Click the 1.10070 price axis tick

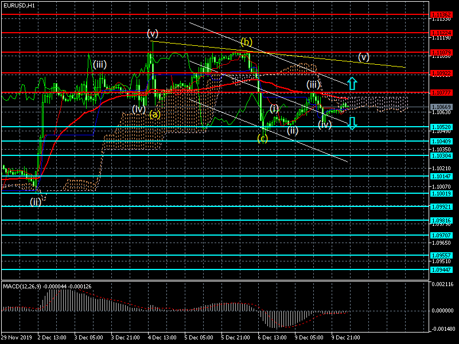point(441,187)
